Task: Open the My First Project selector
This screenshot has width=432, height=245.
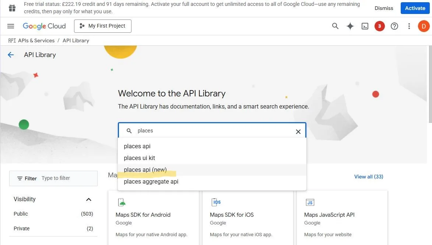Action: pyautogui.click(x=102, y=26)
